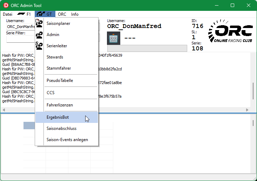
Task: Click the Admin gear-person icon
Action: tap(39, 35)
